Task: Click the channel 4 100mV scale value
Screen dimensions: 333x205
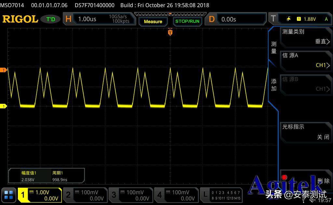Action: 180,192
